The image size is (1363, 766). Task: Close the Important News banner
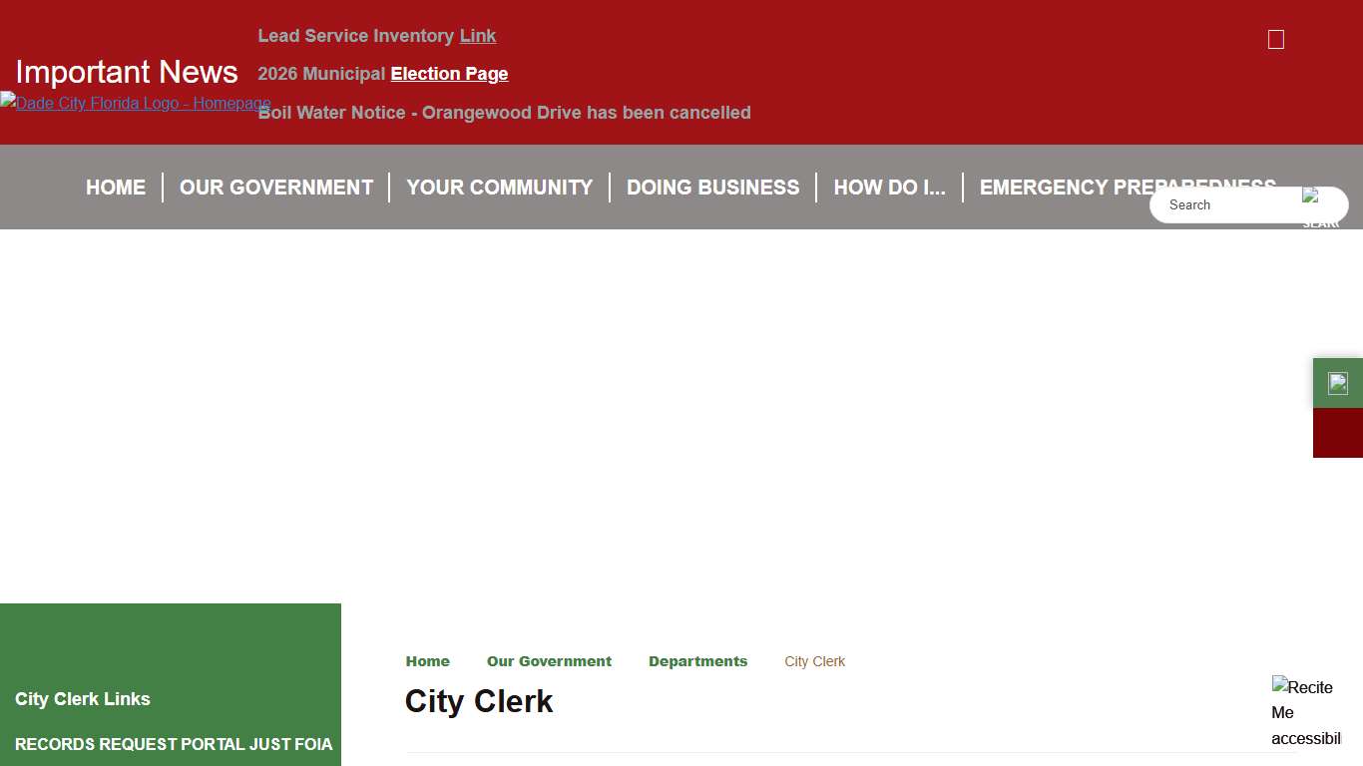click(x=1275, y=40)
